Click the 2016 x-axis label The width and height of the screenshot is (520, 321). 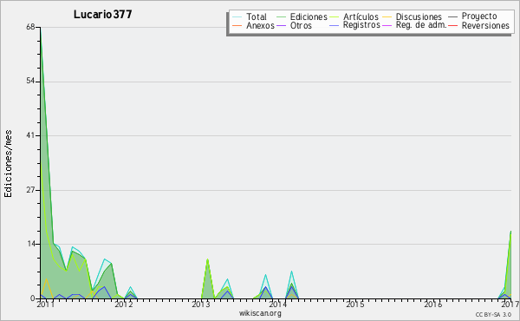(x=432, y=304)
